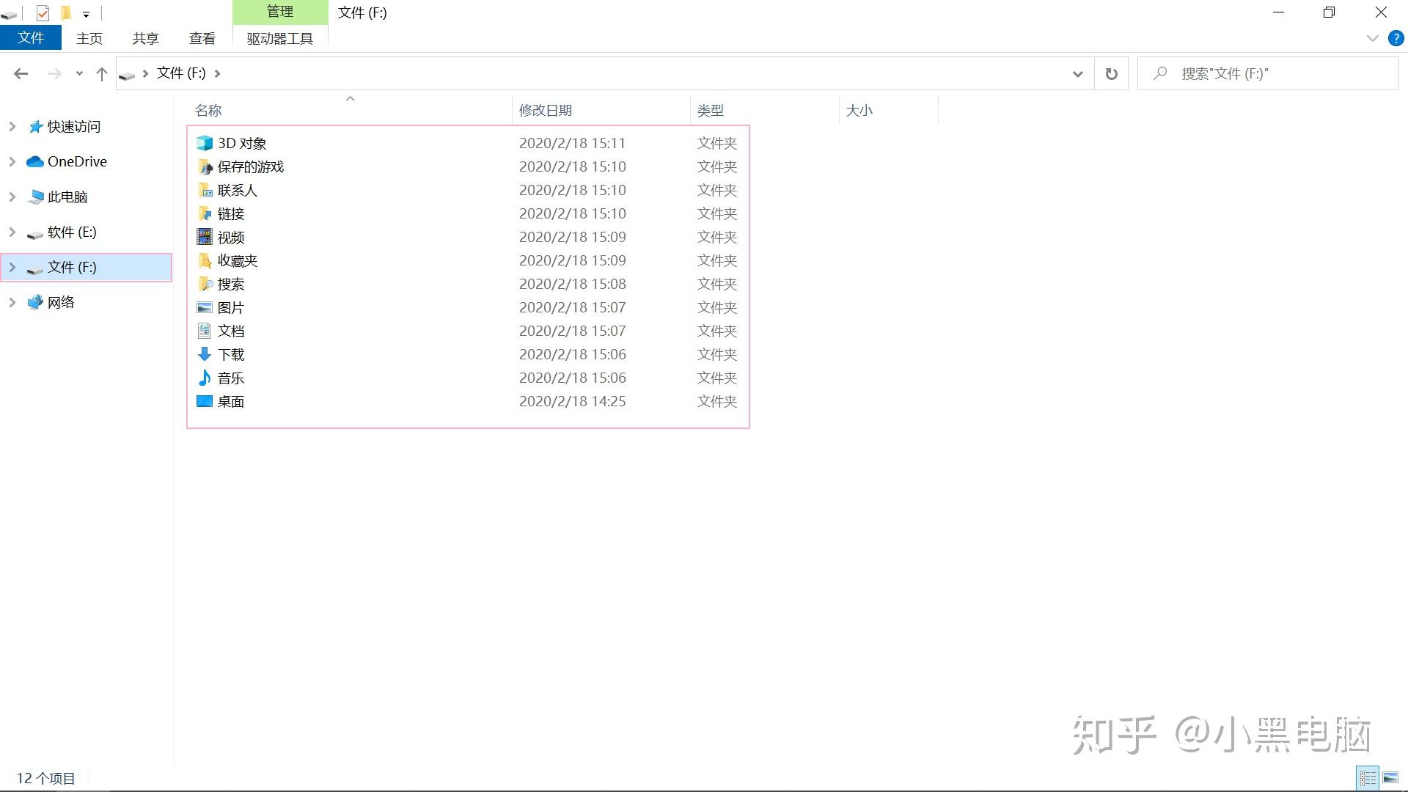Click the 视频 film strip icon

click(205, 237)
